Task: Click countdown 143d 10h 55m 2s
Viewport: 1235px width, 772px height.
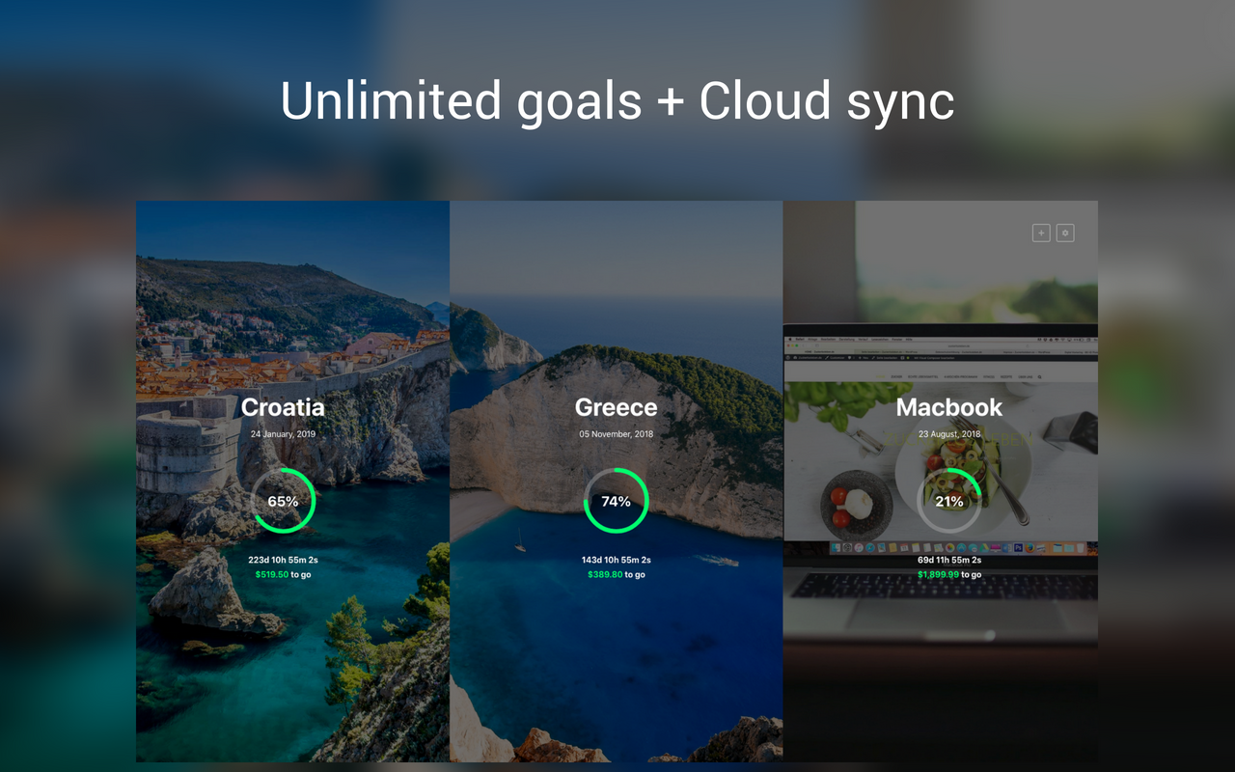Action: click(616, 560)
